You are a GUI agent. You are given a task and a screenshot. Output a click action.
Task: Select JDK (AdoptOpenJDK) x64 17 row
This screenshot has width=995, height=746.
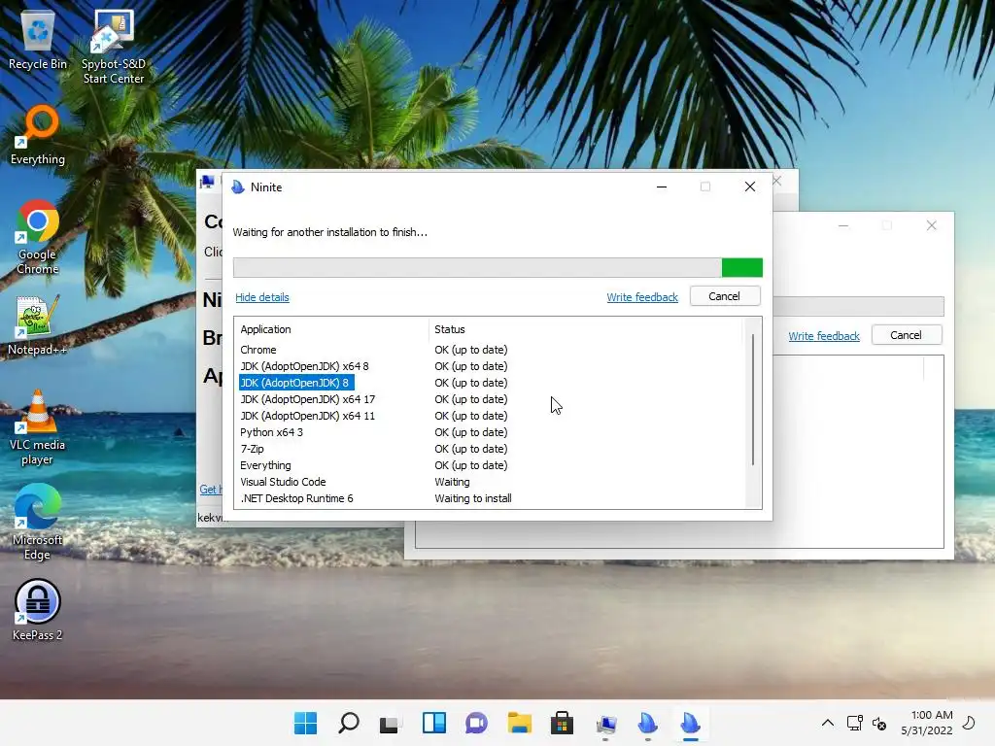[489, 399]
